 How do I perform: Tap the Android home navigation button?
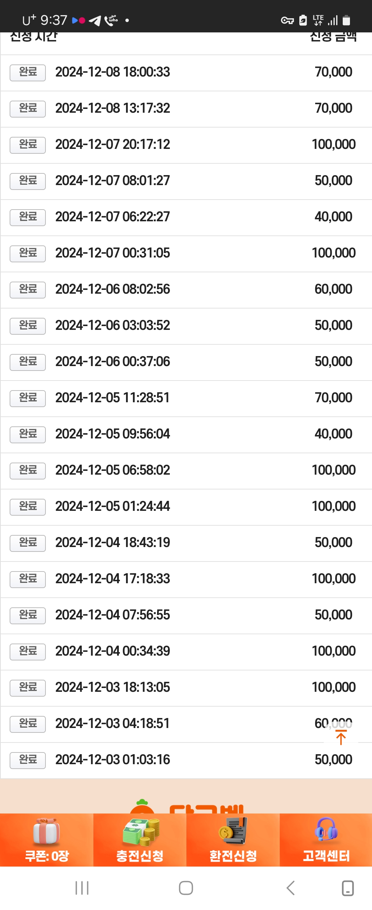[x=186, y=888]
